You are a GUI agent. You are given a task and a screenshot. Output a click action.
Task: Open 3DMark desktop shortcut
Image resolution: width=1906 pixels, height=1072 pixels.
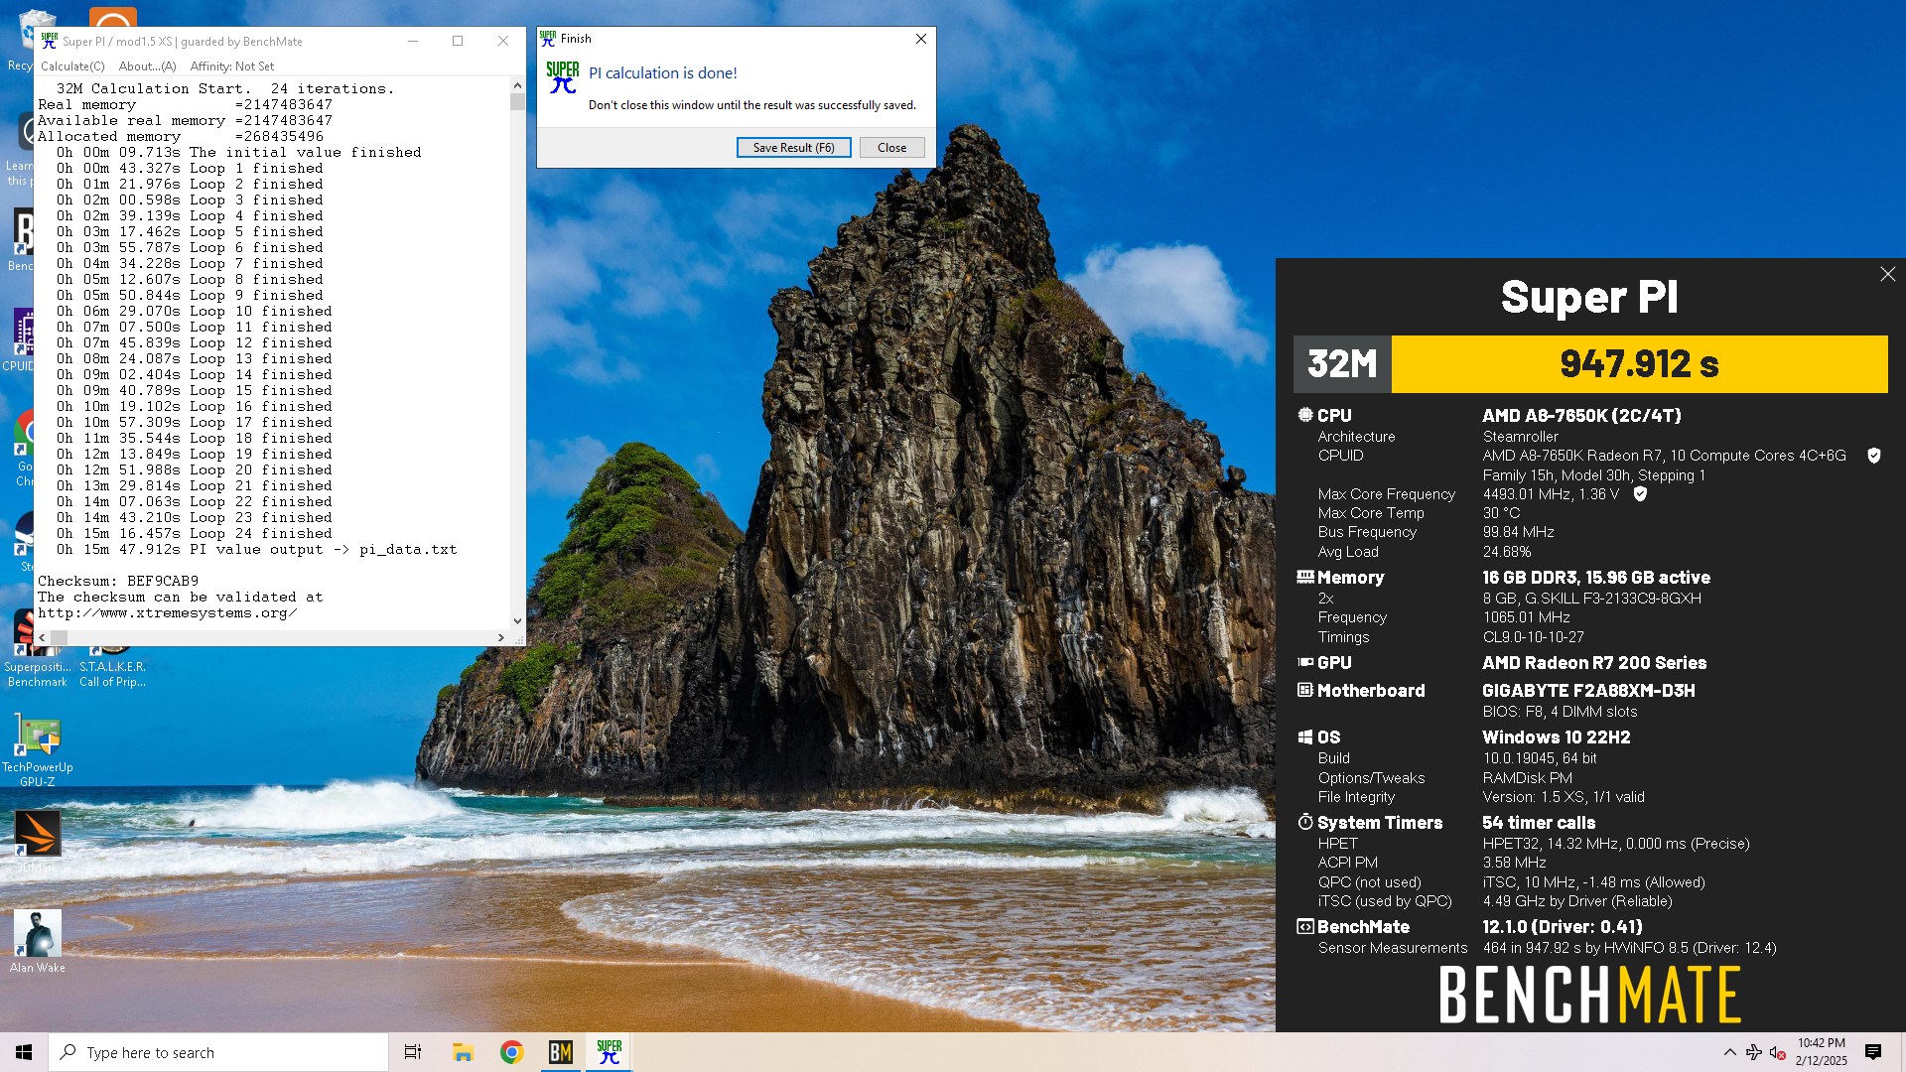pyautogui.click(x=38, y=841)
